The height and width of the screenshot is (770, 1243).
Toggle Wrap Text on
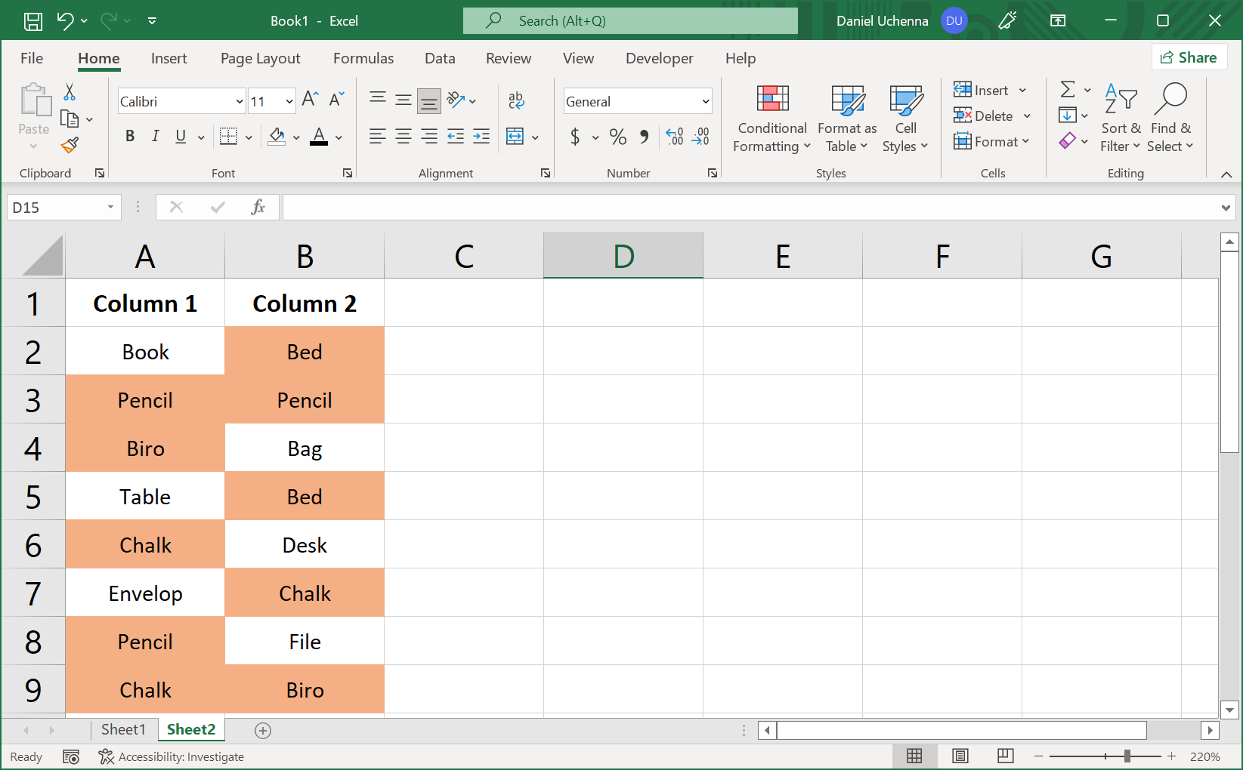click(516, 100)
